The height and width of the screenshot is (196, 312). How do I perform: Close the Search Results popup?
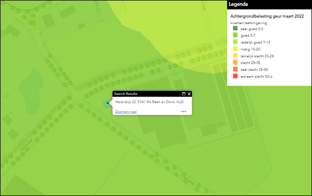click(x=189, y=94)
